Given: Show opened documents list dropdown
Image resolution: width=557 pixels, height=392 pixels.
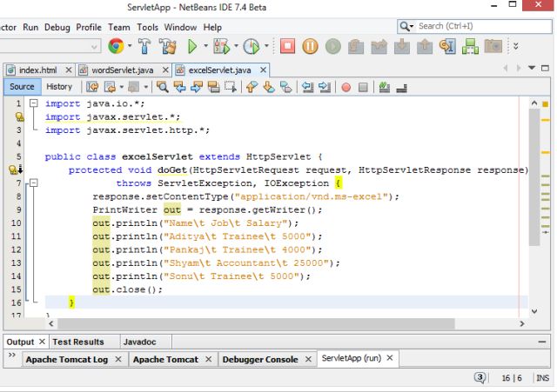Looking at the screenshot, I should click(532, 68).
